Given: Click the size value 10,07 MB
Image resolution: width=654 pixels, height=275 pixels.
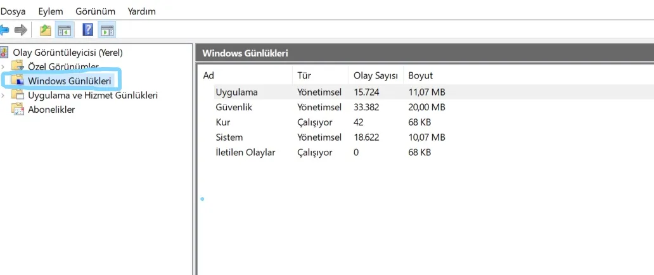Looking at the screenshot, I should 426,137.
